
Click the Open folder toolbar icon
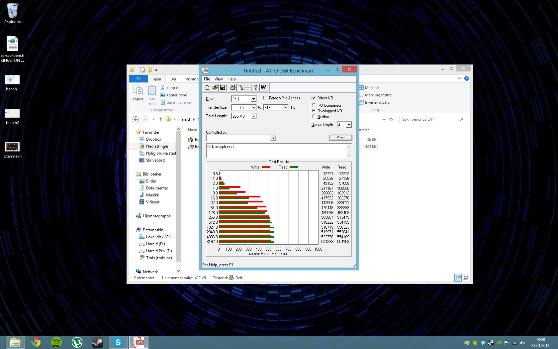(215, 88)
